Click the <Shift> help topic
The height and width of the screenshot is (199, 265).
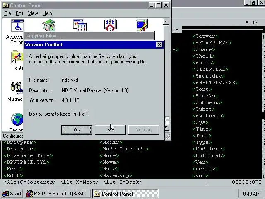pyautogui.click(x=204, y=63)
